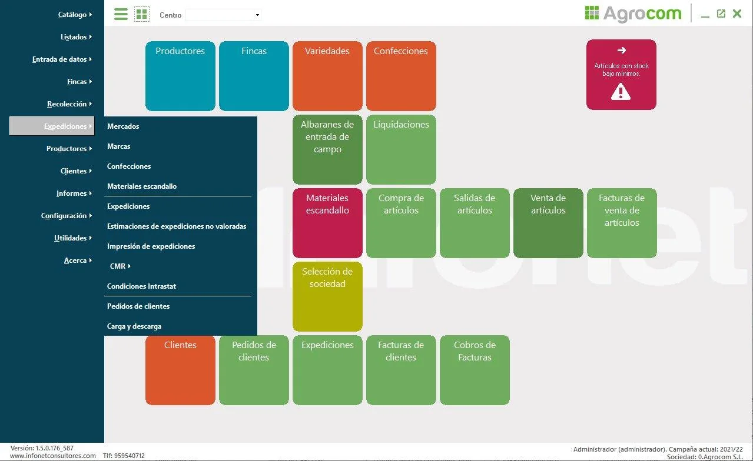Open the Facturas de clientes tile
The height and width of the screenshot is (461, 753).
(x=401, y=370)
